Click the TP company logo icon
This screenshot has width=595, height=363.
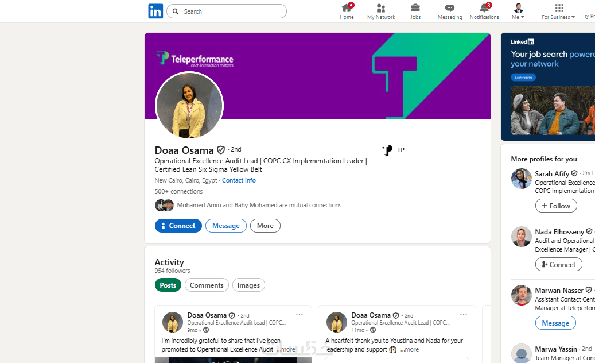[x=387, y=150]
